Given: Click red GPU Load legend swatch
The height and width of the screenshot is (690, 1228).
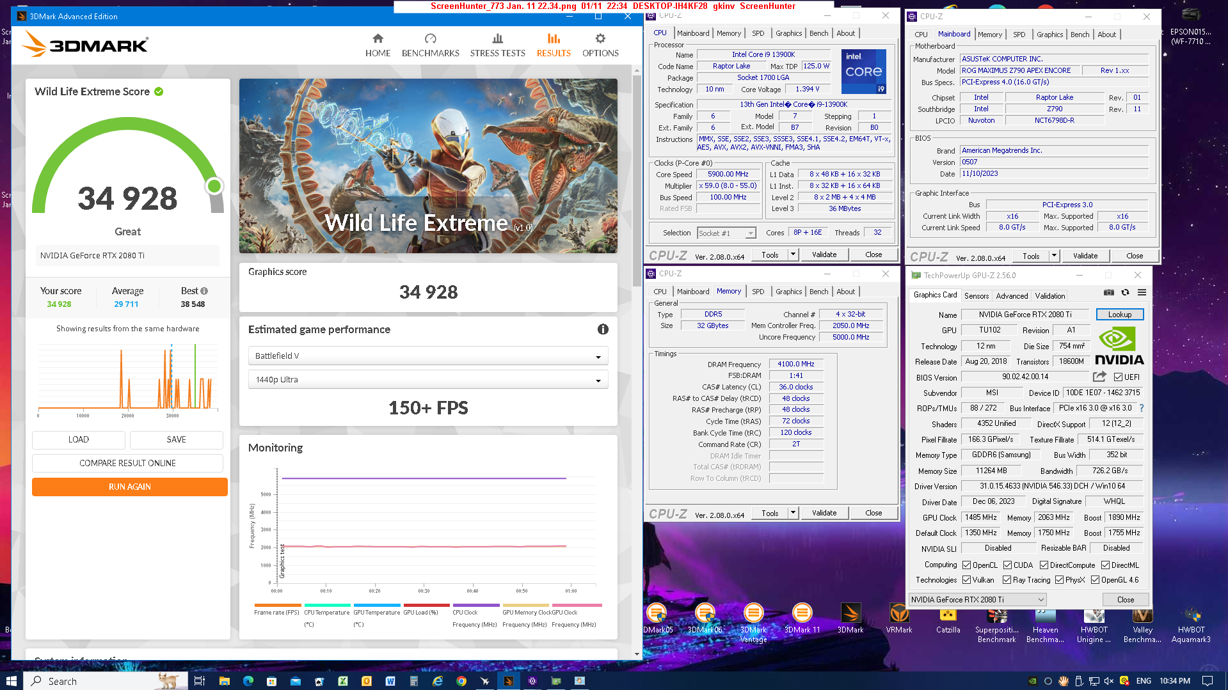Looking at the screenshot, I should tap(426, 605).
